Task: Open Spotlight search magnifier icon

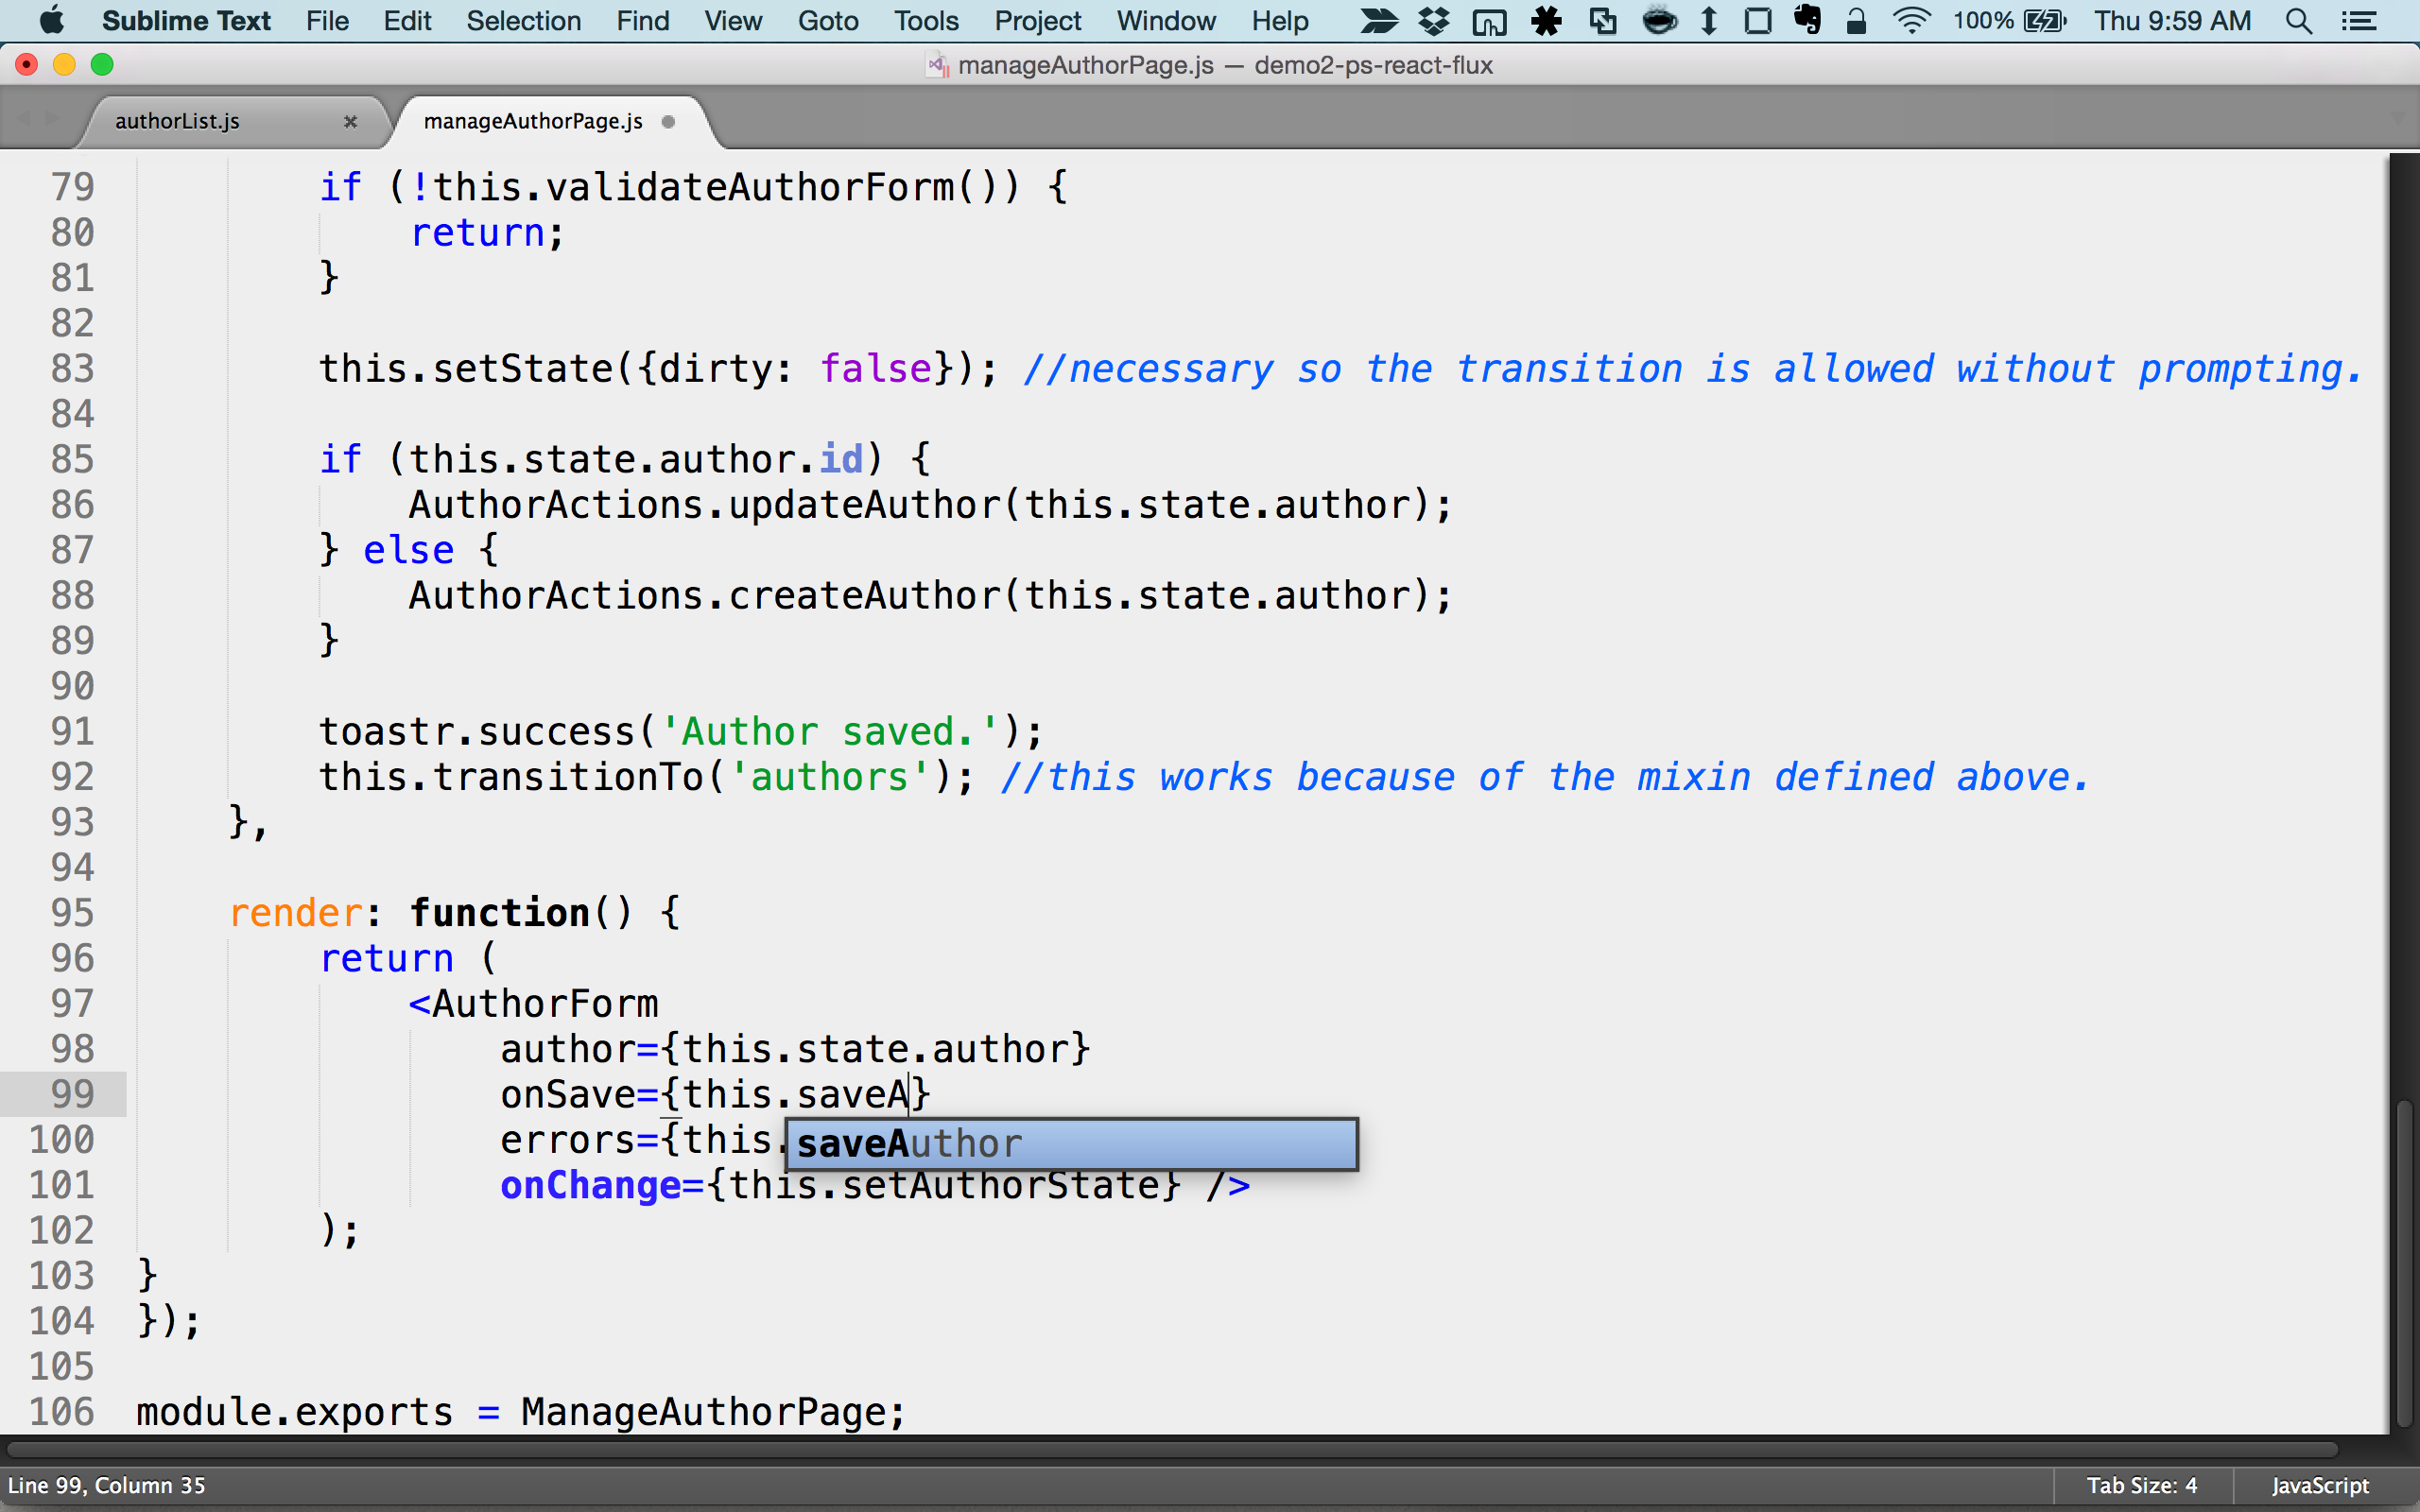Action: pos(2298,21)
